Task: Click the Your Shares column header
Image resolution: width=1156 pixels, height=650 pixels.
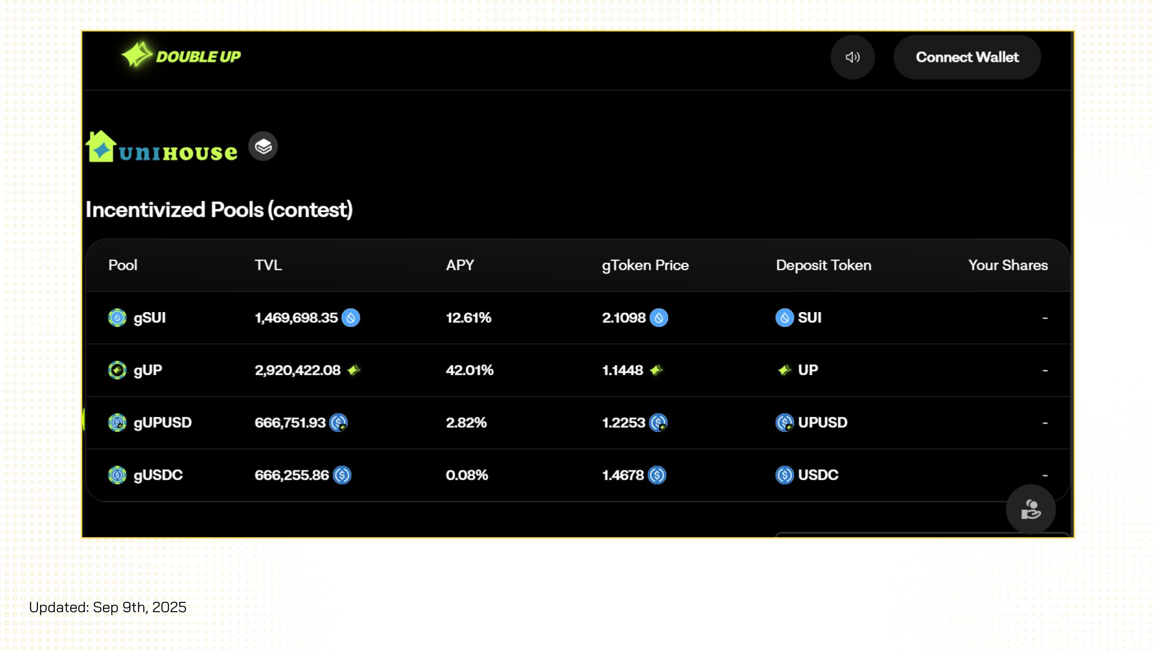Action: 1008,265
